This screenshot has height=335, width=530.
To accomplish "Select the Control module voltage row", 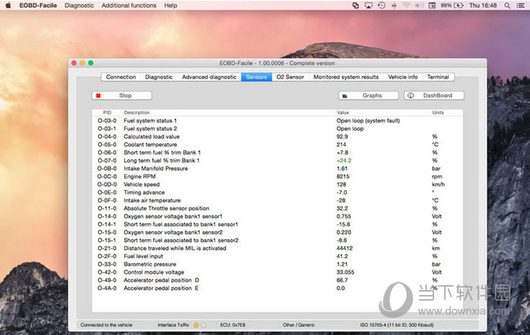I will coord(277,272).
